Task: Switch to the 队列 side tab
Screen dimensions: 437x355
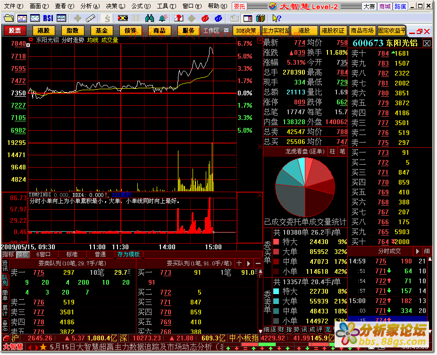Action: pos(5,281)
